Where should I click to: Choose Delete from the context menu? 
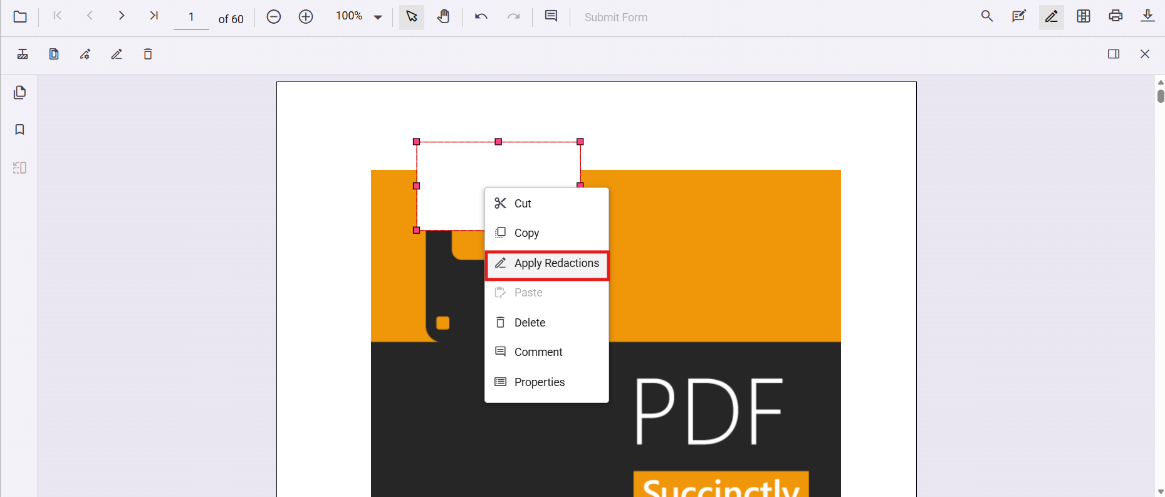(546, 322)
